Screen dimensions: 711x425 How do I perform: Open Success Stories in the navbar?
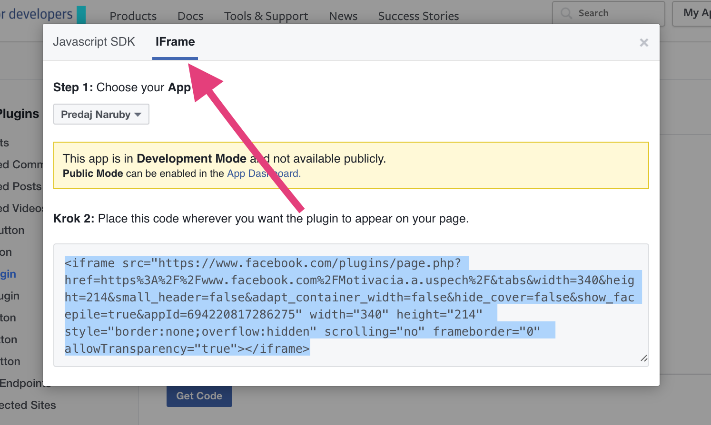[418, 16]
